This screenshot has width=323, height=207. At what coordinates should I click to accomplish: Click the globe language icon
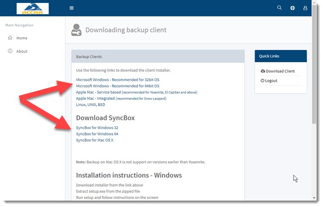(x=292, y=8)
